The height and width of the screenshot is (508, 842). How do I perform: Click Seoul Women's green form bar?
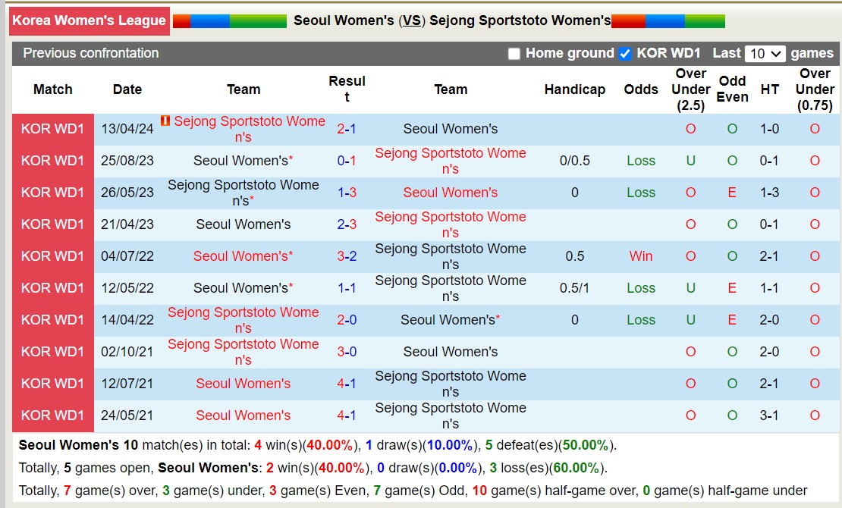(x=258, y=21)
